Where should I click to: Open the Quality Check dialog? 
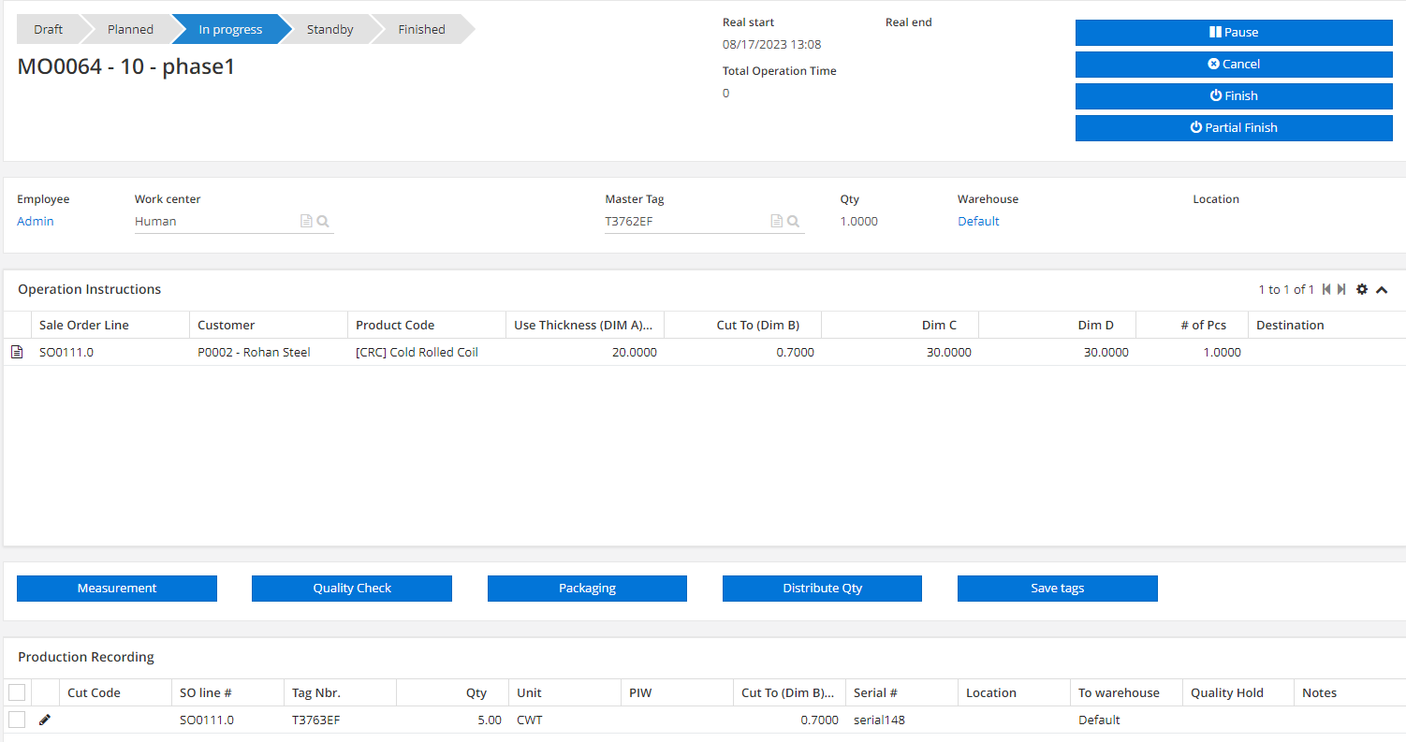point(351,588)
